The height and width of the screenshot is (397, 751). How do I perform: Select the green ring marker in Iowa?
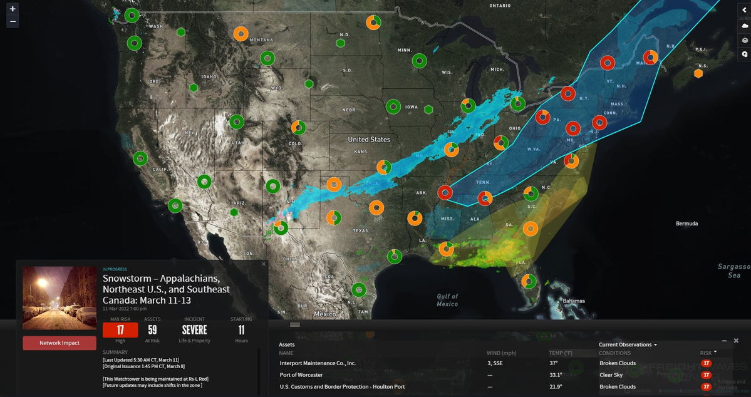coord(393,106)
